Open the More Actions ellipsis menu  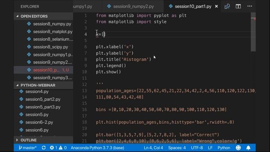249,6
